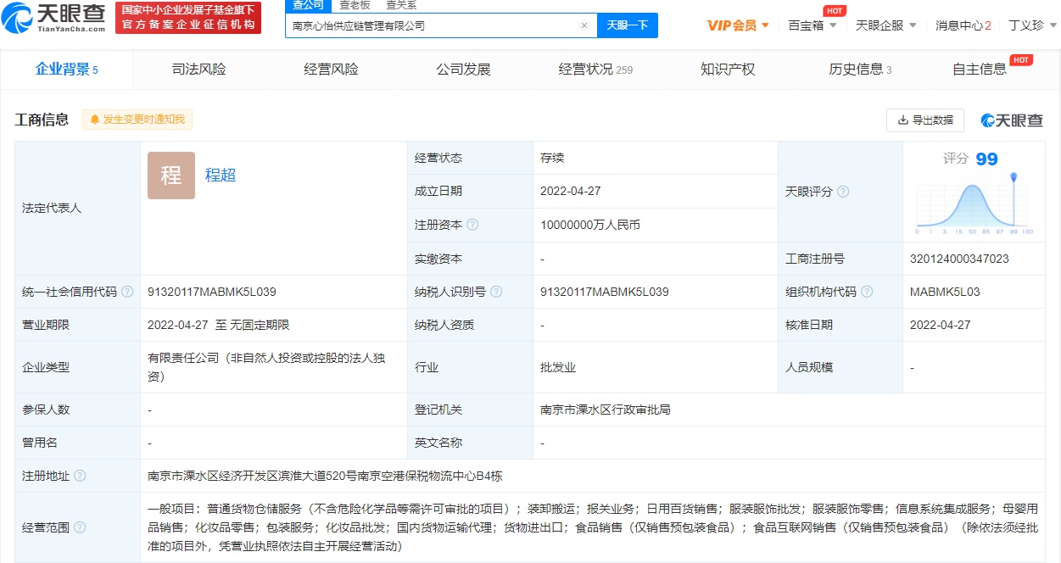Click help icon beside 纳税人识别号

click(496, 292)
